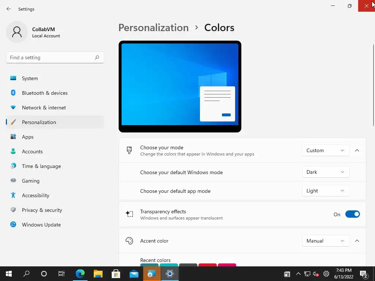Open the notification center with 2 notifications
The width and height of the screenshot is (375, 281).
tap(364, 274)
